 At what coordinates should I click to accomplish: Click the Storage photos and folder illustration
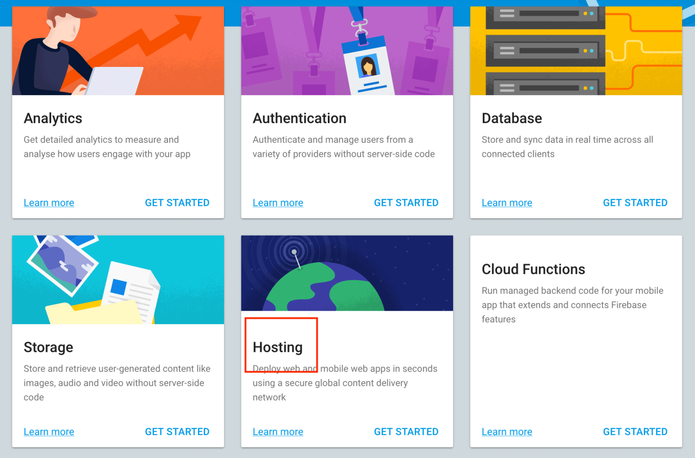pyautogui.click(x=118, y=280)
